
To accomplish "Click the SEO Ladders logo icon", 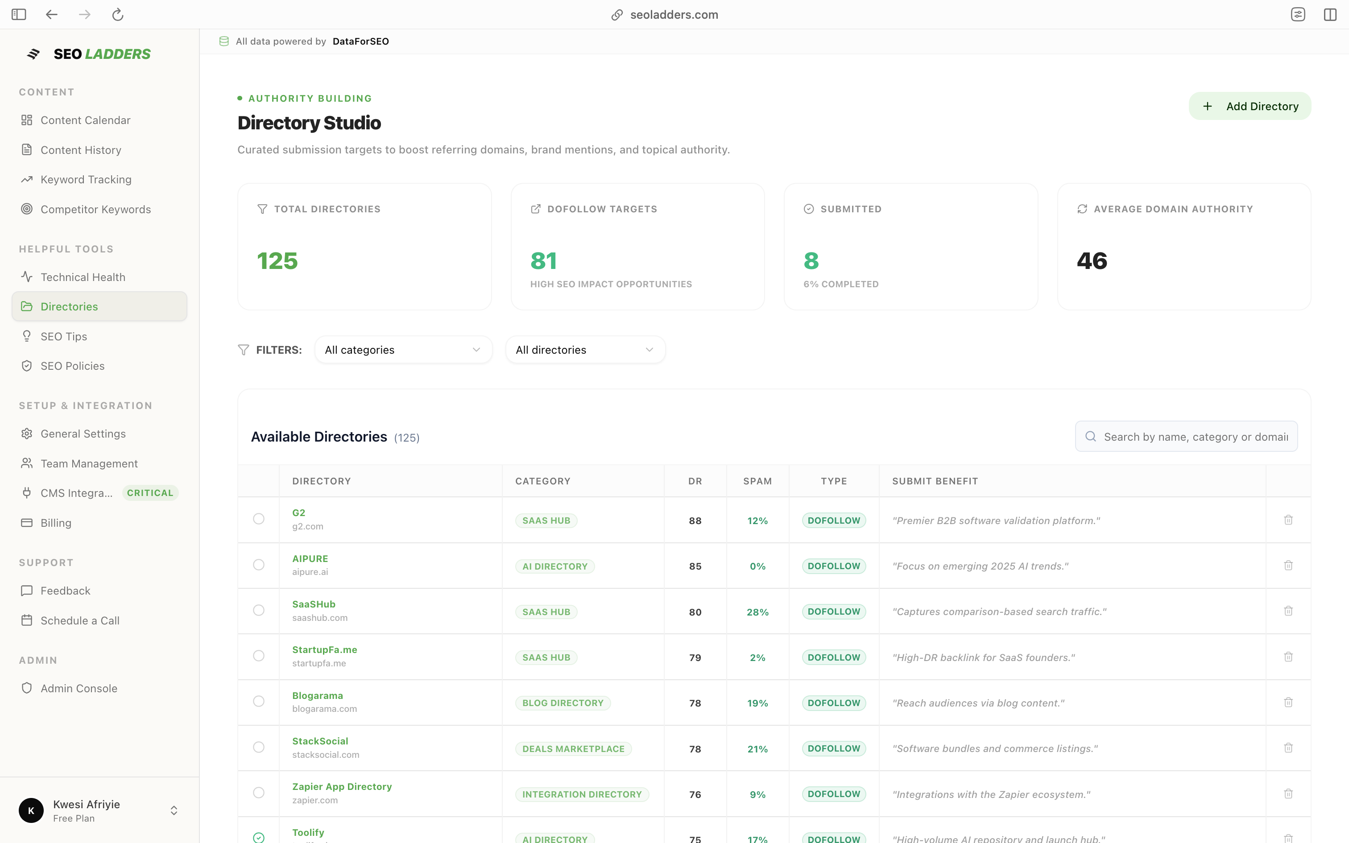I will pyautogui.click(x=33, y=54).
